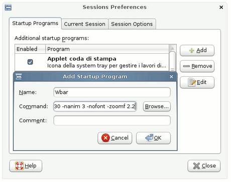Open the Session Options tab

tap(132, 24)
